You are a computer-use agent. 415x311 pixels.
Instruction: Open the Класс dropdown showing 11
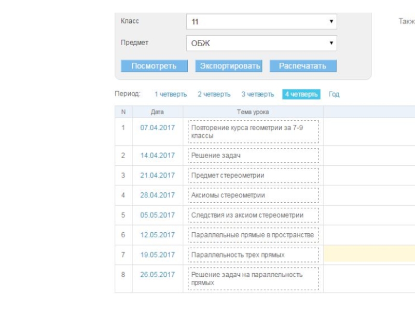point(261,22)
